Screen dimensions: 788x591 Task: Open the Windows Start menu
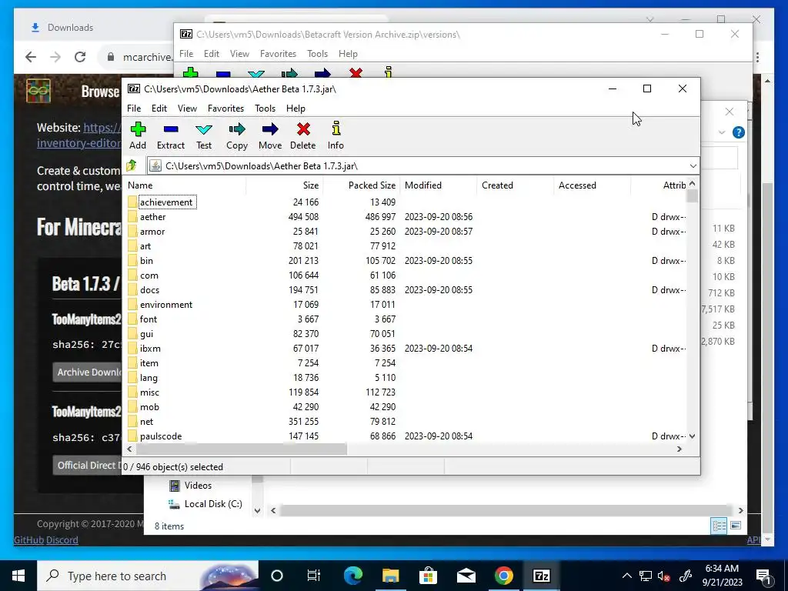[18, 576]
